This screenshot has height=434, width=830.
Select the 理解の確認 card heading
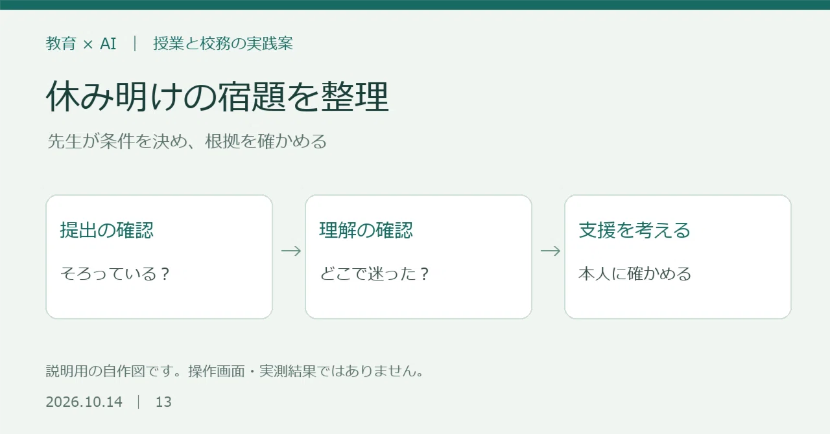pos(366,230)
